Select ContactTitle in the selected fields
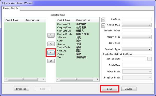Viewport: 156px width, 96px height. [78, 34]
